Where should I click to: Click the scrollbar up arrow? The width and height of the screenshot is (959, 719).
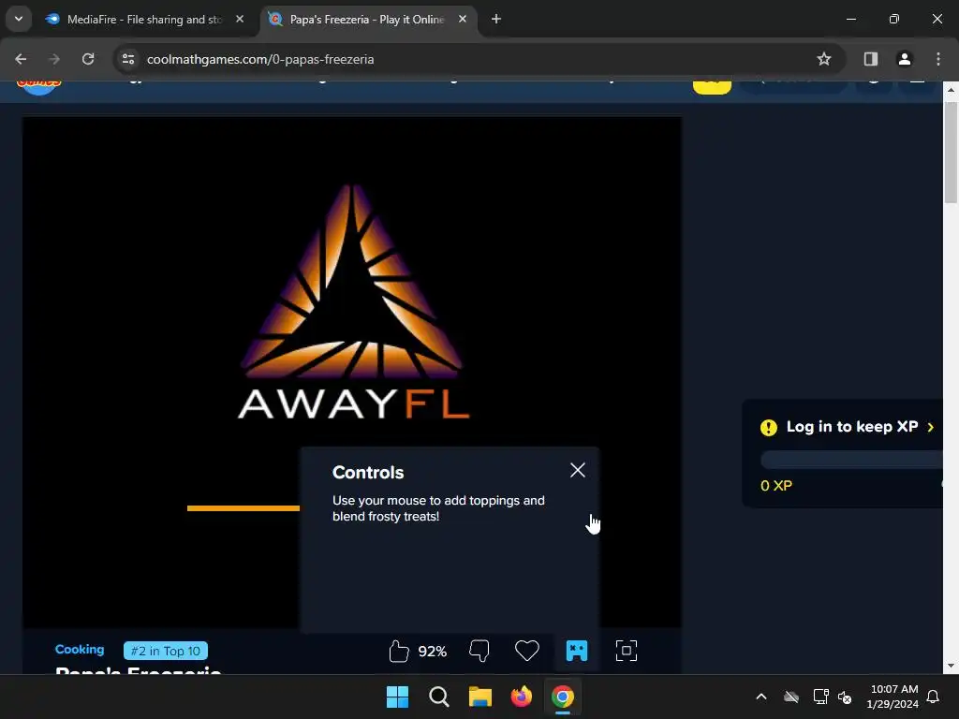tap(951, 90)
